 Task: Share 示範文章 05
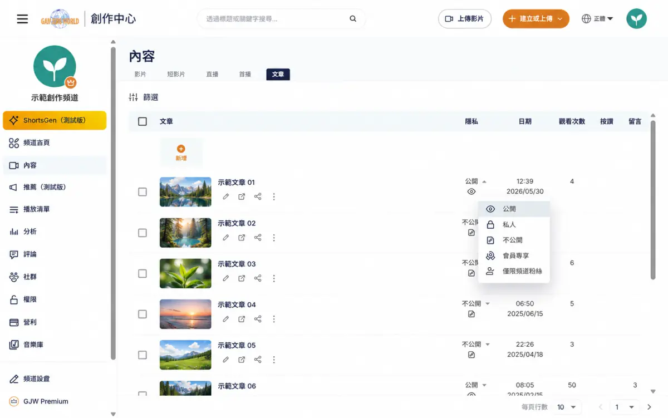[x=258, y=360]
